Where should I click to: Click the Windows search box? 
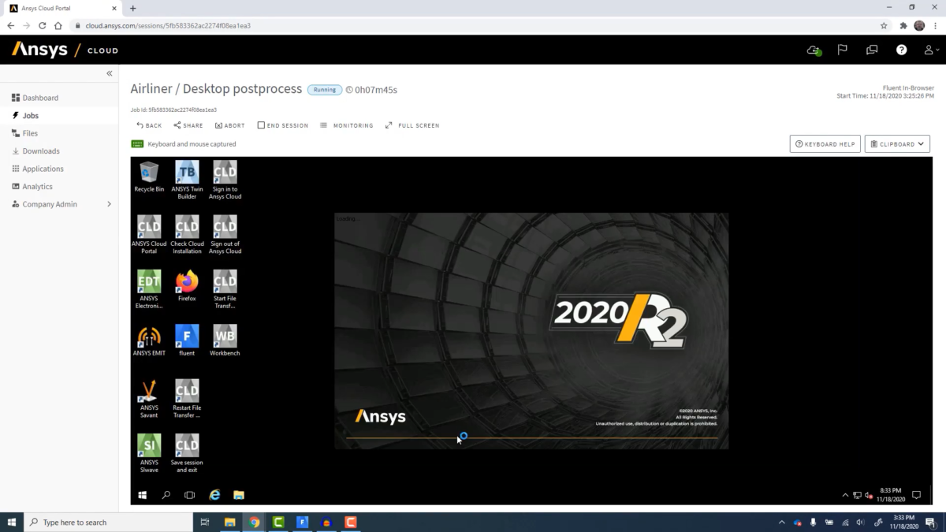click(109, 522)
